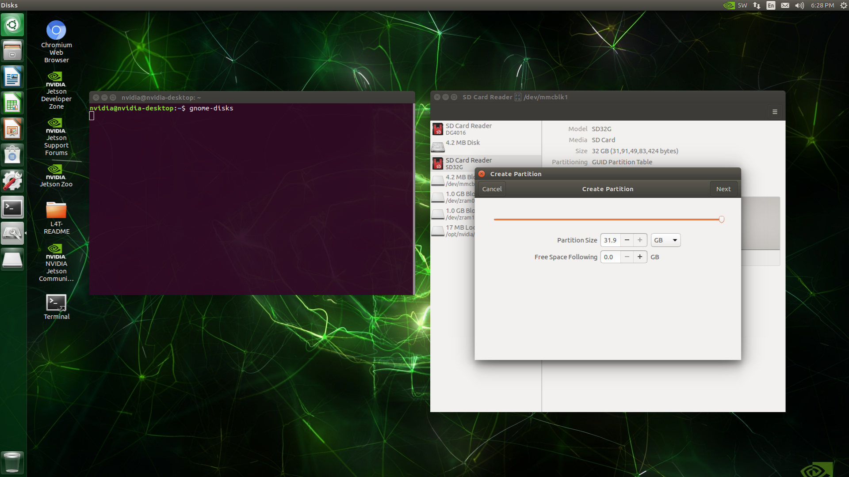849x477 pixels.
Task: Increase Free Space Following with plus
Action: pyautogui.click(x=640, y=257)
